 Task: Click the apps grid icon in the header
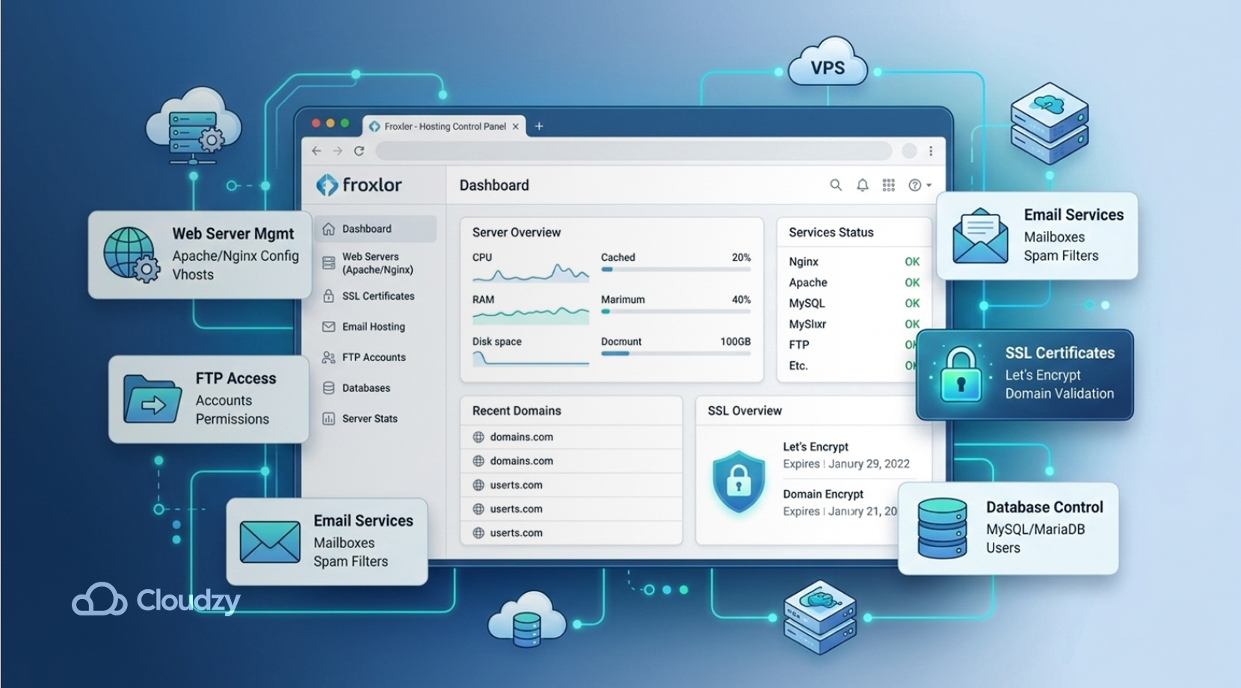(x=889, y=185)
